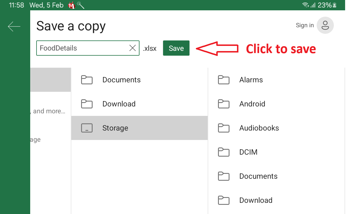
Task: Tap the 11:58 clock in status bar
Action: (x=16, y=5)
